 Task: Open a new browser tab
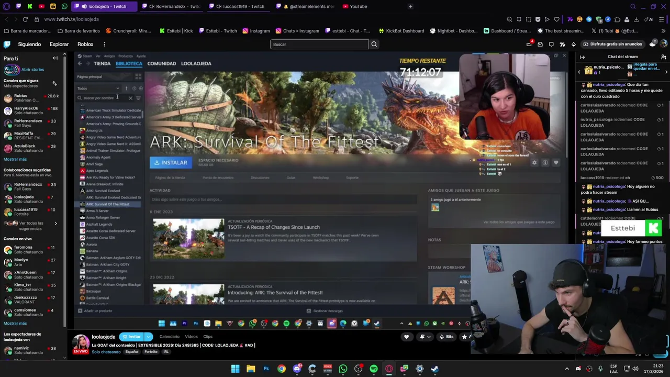tap(410, 6)
